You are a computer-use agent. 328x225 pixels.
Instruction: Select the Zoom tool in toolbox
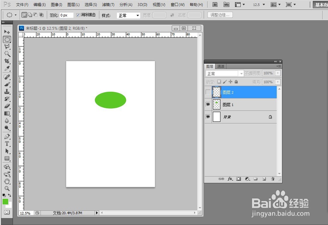click(7, 189)
